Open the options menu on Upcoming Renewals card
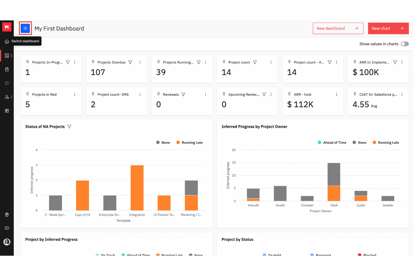The image size is (414, 276). [x=271, y=95]
